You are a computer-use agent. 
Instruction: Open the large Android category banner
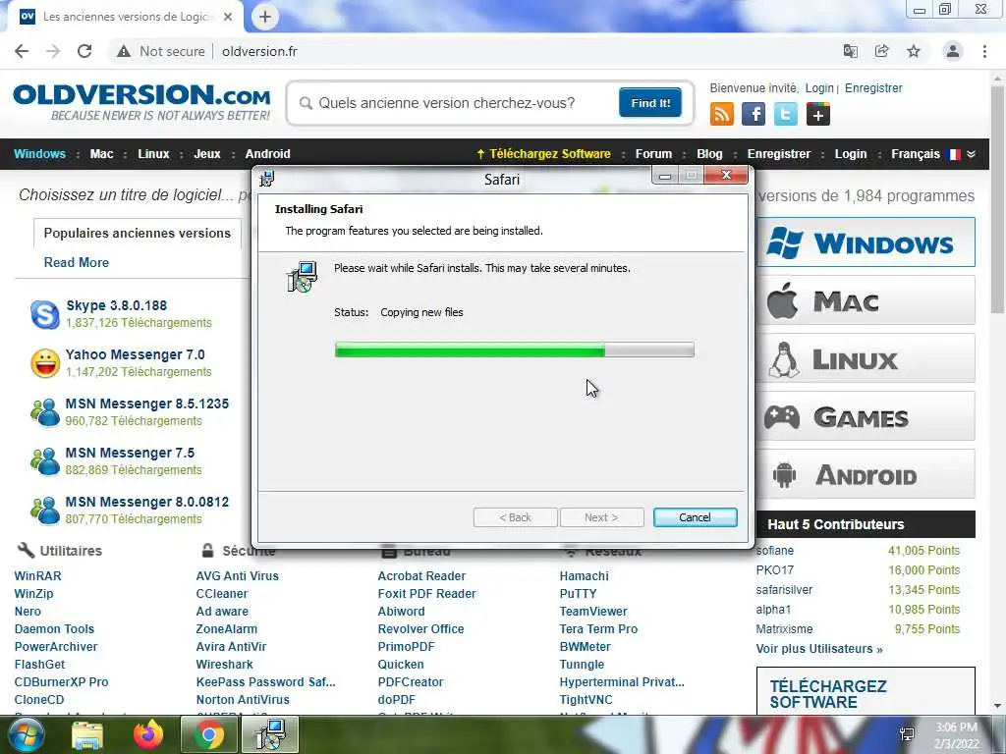pos(866,474)
